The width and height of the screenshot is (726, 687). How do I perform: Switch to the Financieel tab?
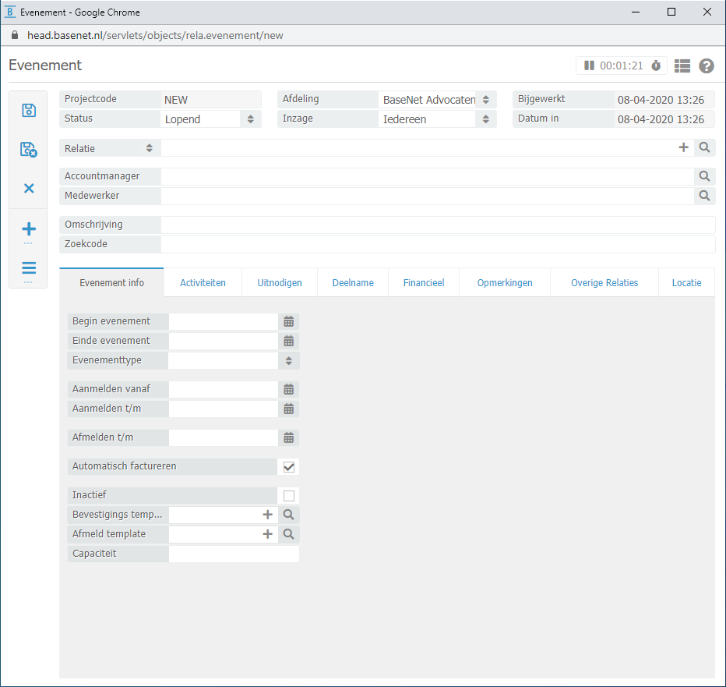pyautogui.click(x=424, y=283)
